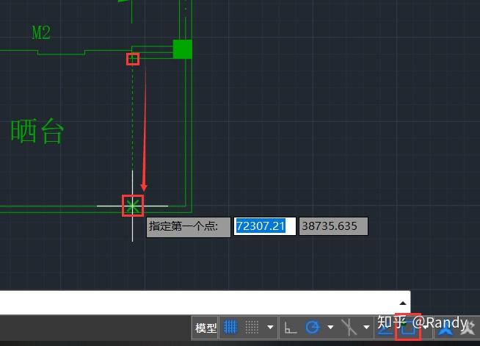Select the solid green column block
Screen dimensions: 480x346
tap(183, 49)
